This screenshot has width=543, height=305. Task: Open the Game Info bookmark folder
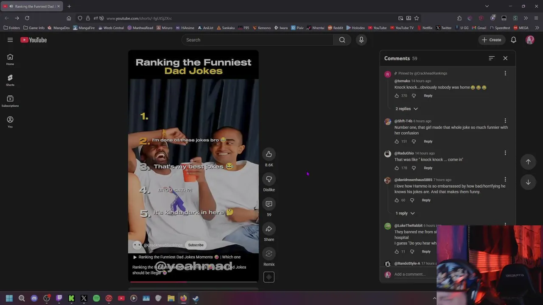click(34, 28)
